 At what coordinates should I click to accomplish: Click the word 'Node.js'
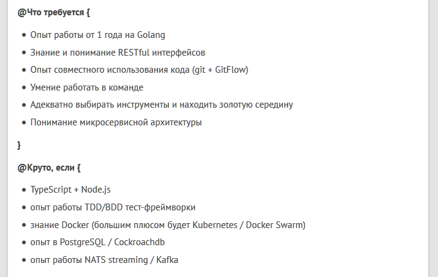point(96,190)
